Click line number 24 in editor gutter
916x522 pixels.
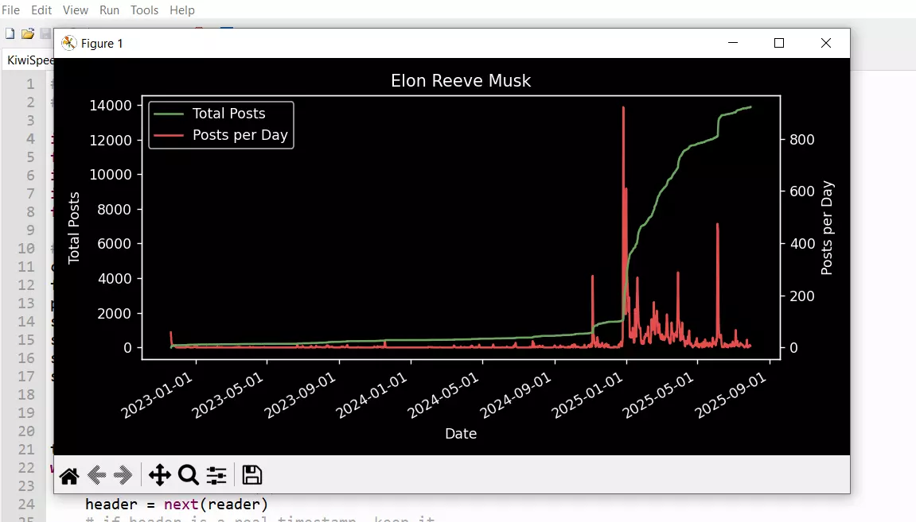[x=26, y=504]
